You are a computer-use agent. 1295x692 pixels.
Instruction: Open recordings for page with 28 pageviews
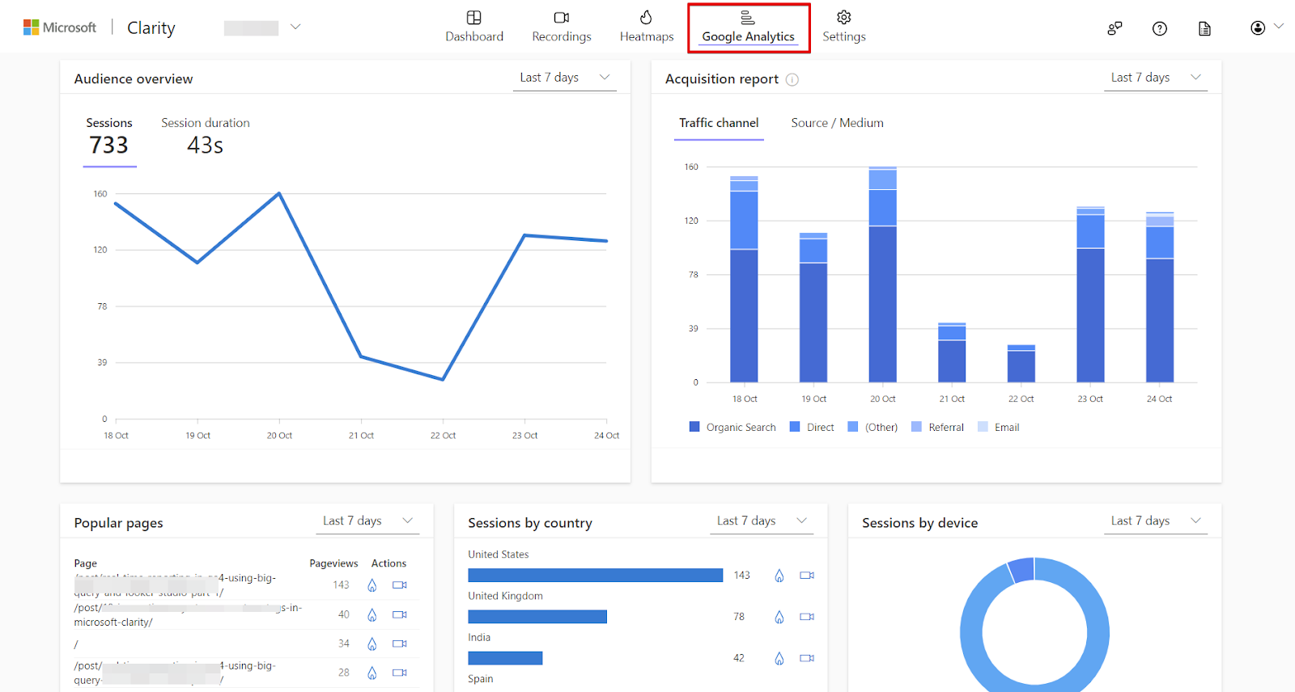(x=400, y=673)
